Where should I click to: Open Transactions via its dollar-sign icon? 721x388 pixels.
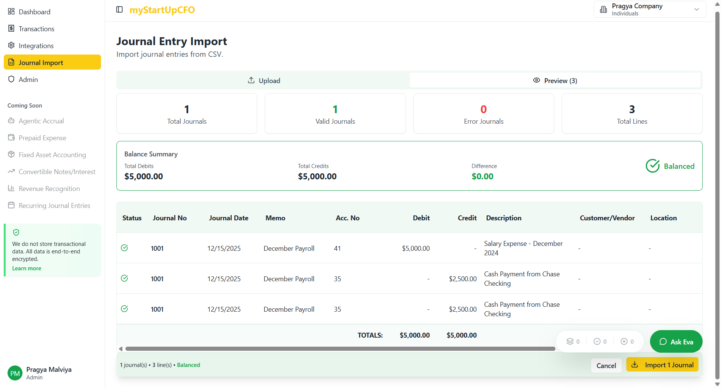pyautogui.click(x=11, y=28)
